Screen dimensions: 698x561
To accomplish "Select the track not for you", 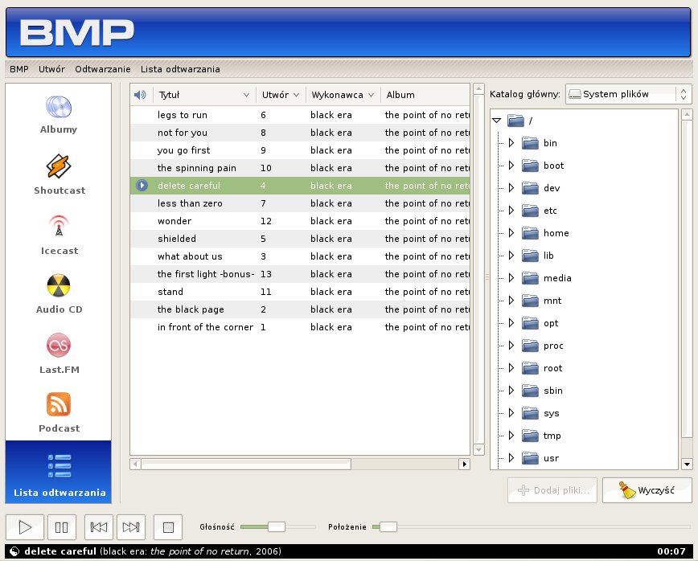I will tap(300, 133).
